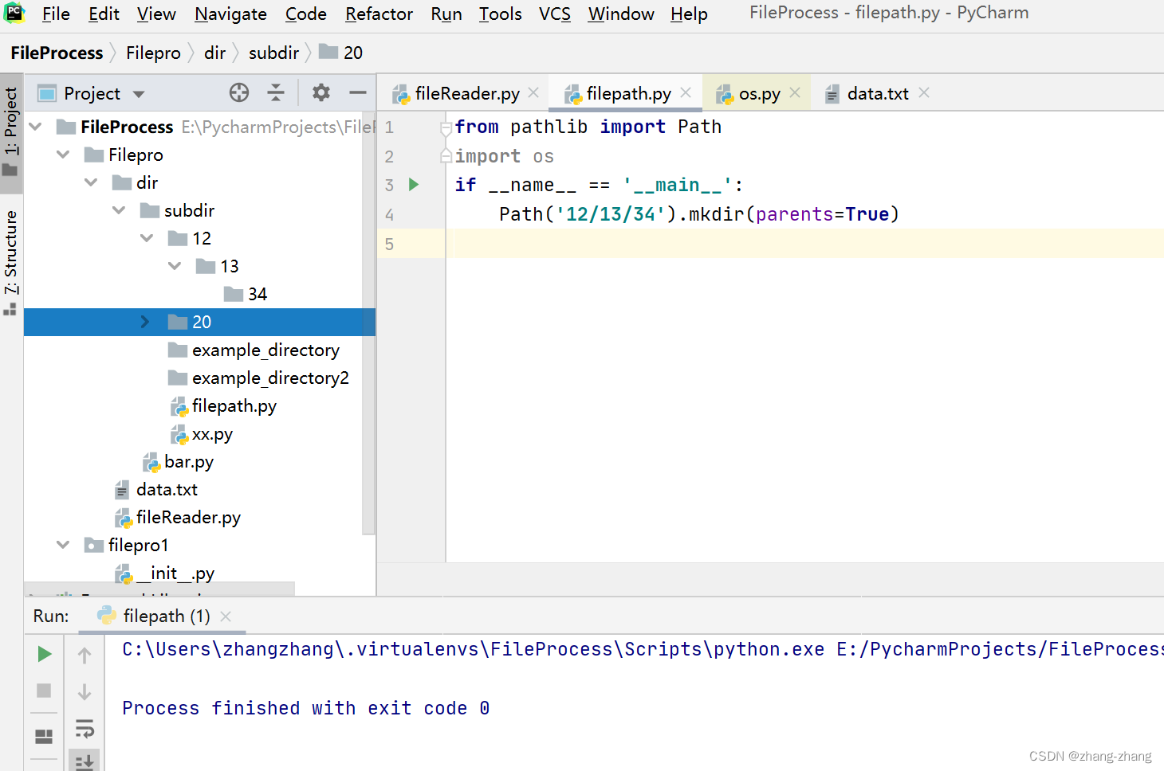Click the run gutter arrow on line 3
The image size is (1164, 771).
pyautogui.click(x=414, y=185)
